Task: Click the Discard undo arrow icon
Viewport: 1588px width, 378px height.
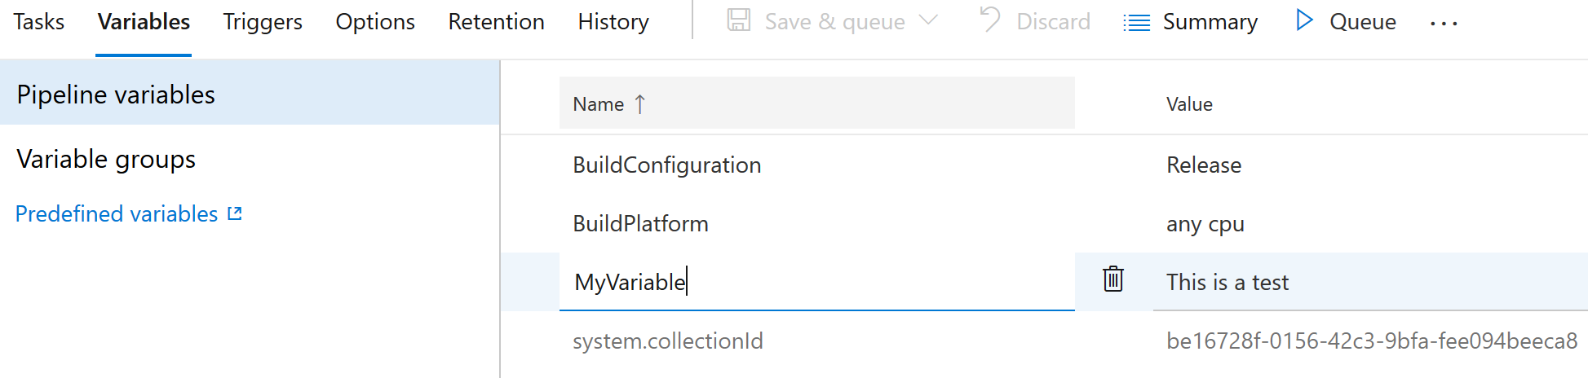Action: [989, 20]
